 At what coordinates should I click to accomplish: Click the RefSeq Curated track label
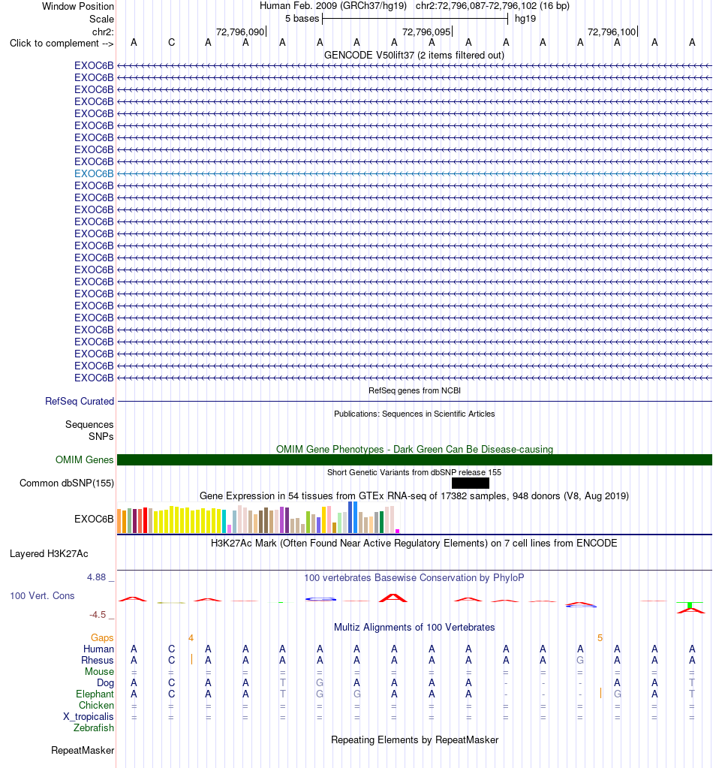pos(80,401)
